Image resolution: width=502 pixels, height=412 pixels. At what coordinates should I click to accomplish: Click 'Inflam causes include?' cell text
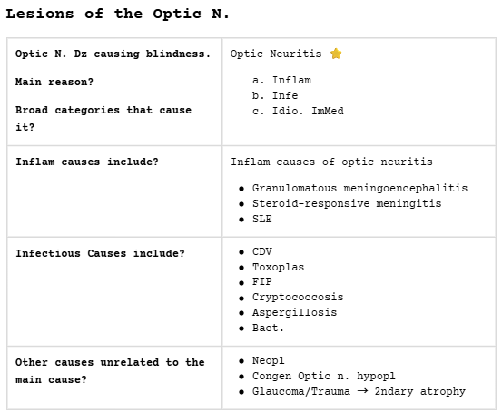pos(87,162)
